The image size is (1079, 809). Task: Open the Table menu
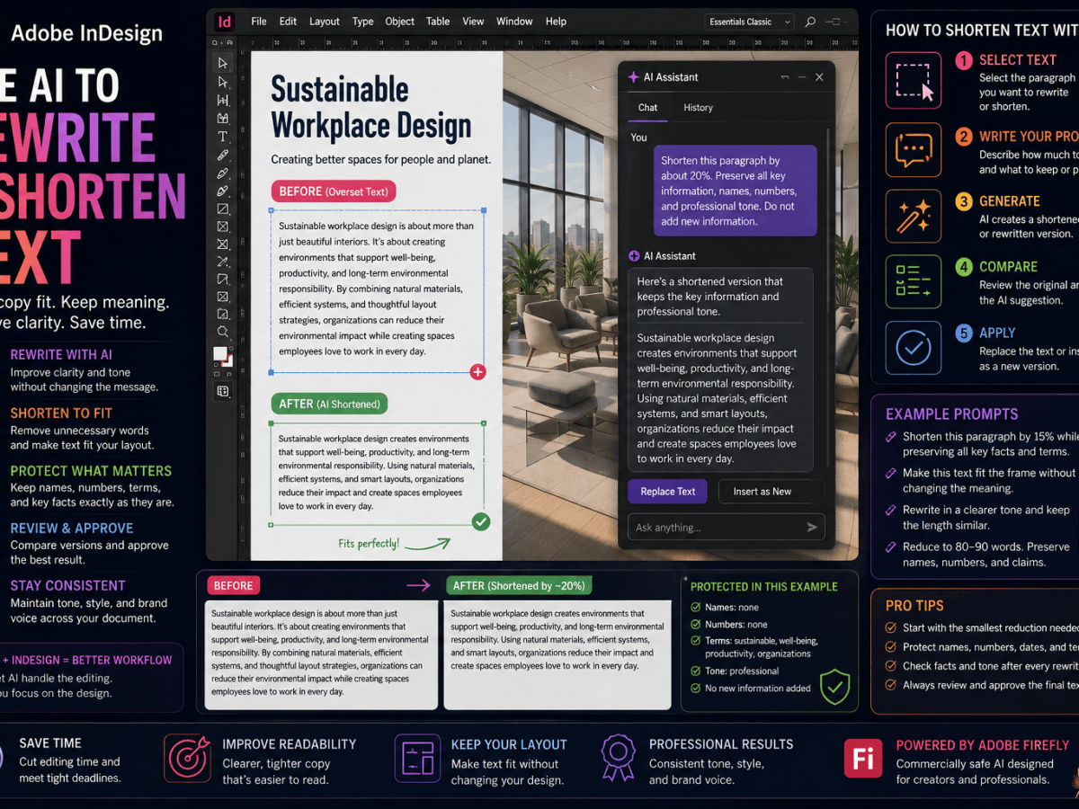click(x=438, y=22)
